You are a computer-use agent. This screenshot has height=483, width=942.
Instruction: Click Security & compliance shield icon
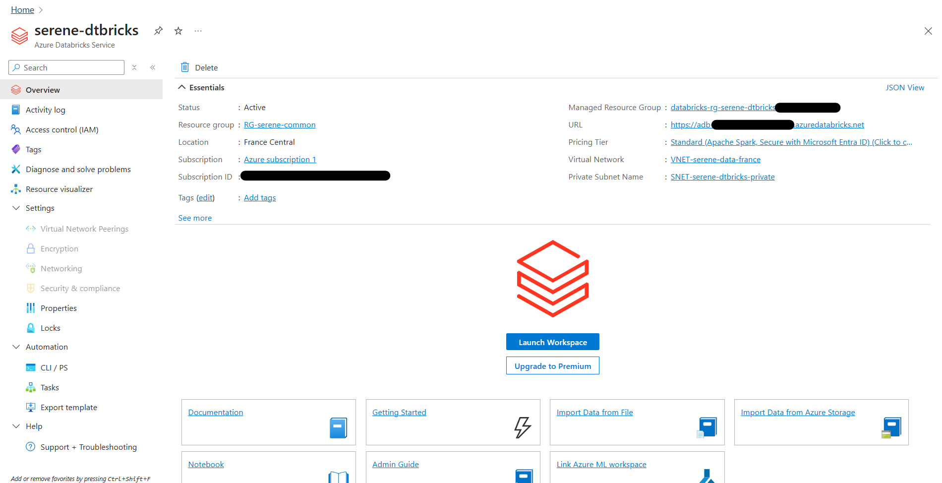point(31,288)
